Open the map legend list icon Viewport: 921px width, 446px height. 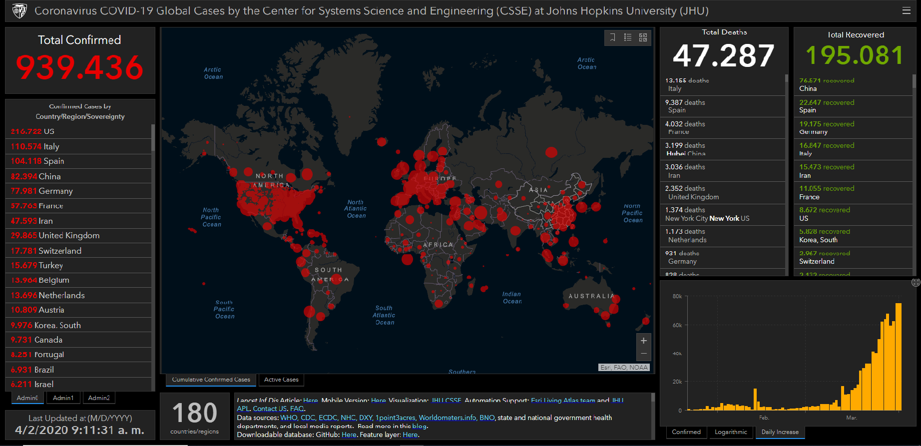tap(628, 37)
